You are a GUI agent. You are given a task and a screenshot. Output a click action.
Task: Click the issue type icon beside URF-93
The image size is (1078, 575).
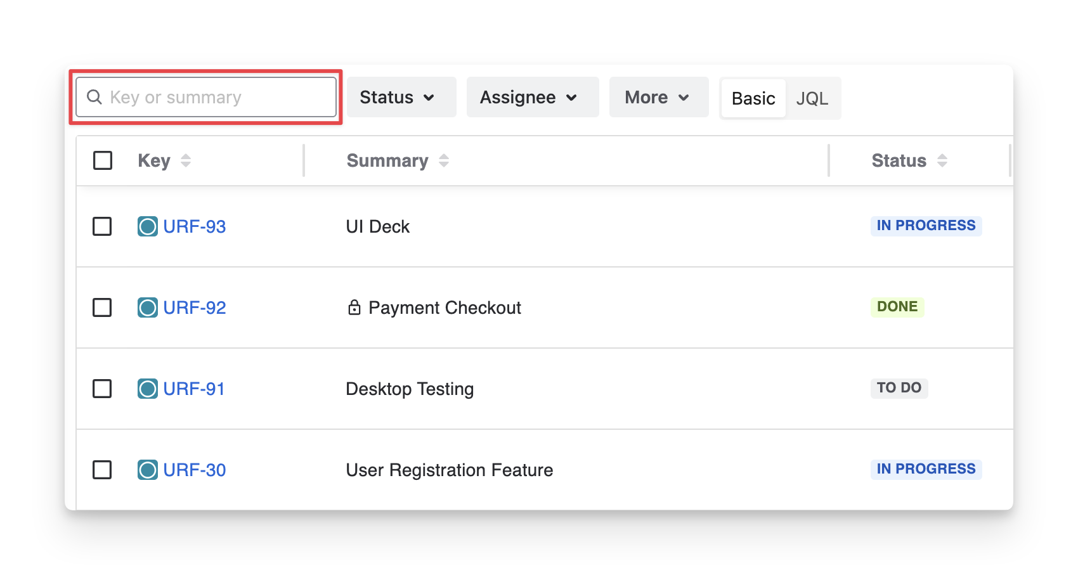coord(148,226)
